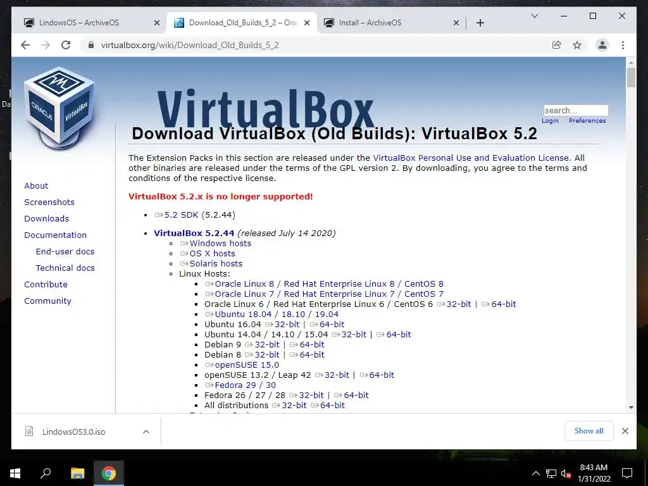The height and width of the screenshot is (486, 648).
Task: Open About in the sidebar
Action: (x=36, y=185)
